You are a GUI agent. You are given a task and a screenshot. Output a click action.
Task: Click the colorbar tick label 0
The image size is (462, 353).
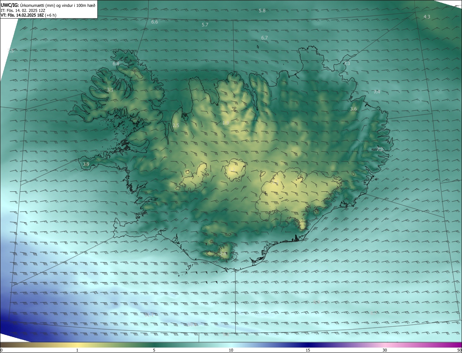pyautogui.click(x=1, y=350)
